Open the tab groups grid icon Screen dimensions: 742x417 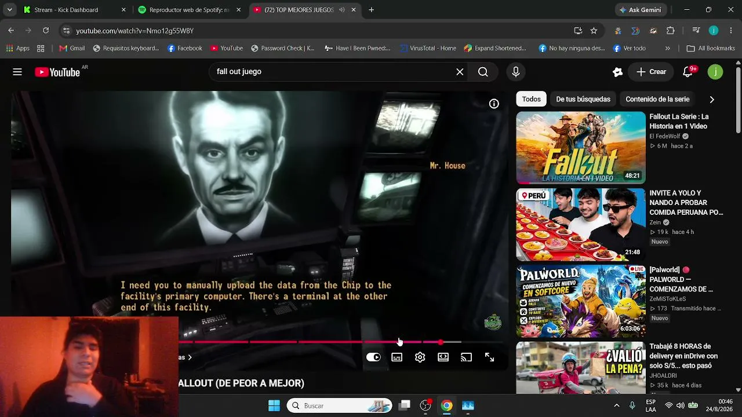click(41, 48)
